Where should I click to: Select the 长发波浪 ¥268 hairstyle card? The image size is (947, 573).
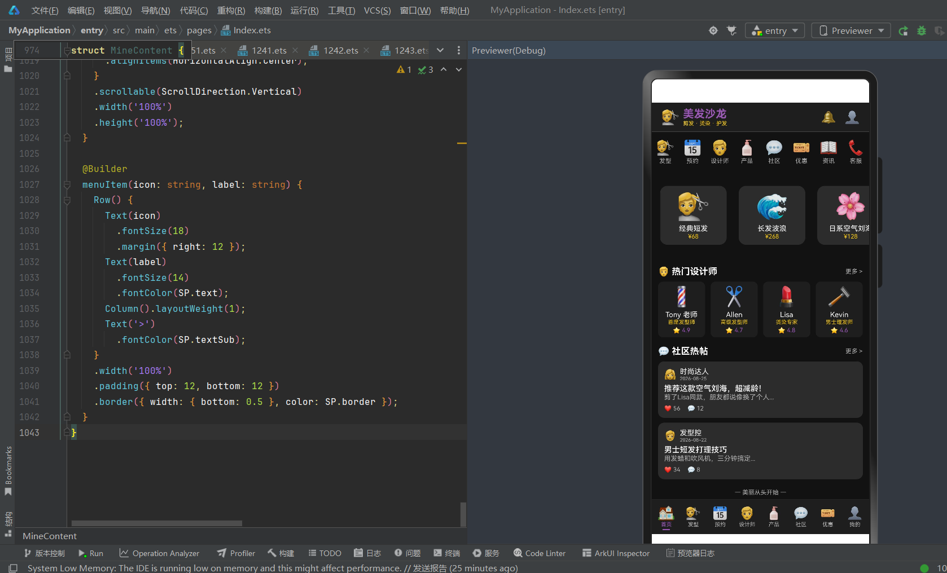click(x=771, y=215)
